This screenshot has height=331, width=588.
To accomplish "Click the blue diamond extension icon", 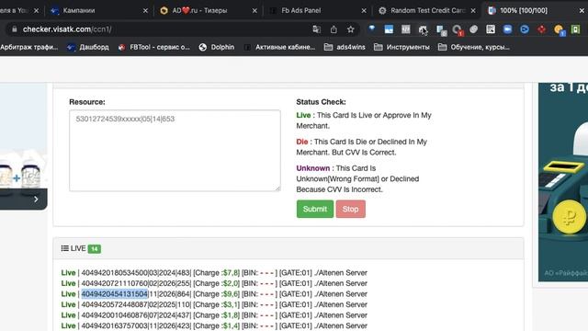I will 371,29.
